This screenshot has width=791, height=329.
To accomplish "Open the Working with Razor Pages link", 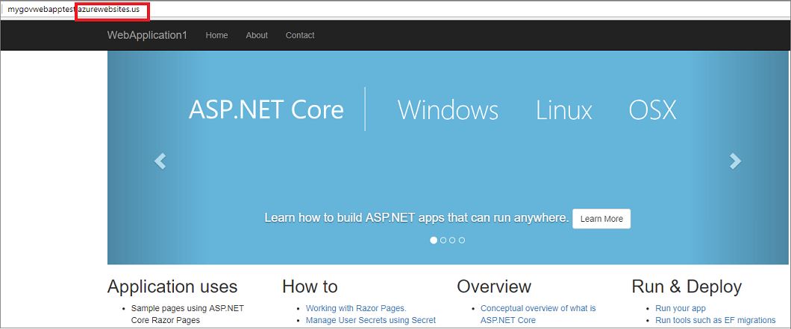I will coord(356,308).
